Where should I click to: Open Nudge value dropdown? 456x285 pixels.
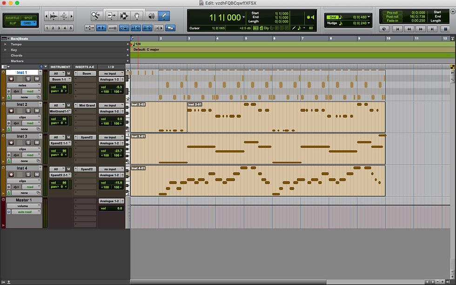point(369,23)
